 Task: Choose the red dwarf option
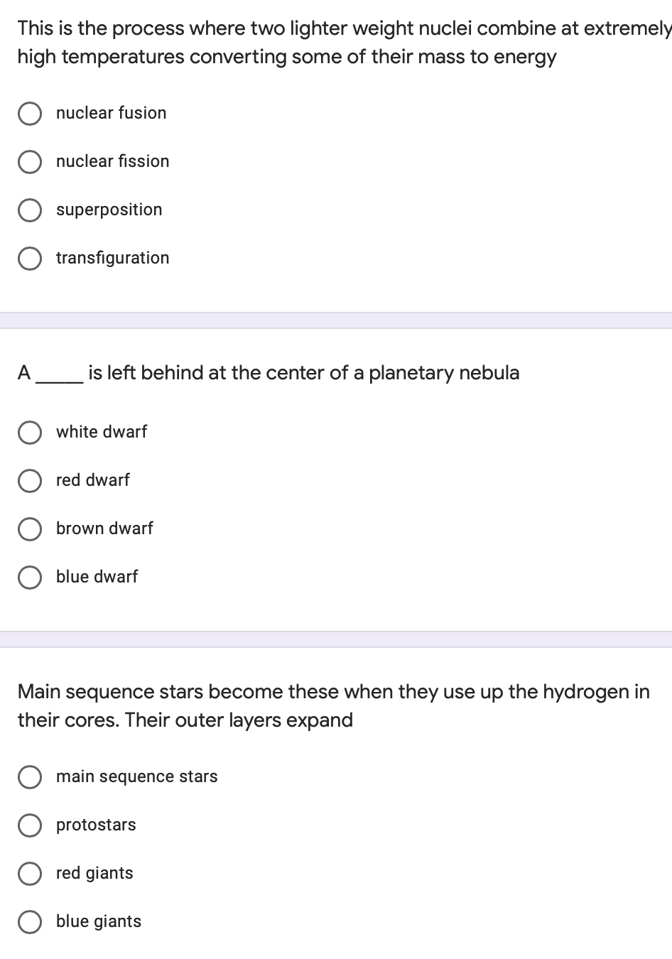click(x=29, y=480)
